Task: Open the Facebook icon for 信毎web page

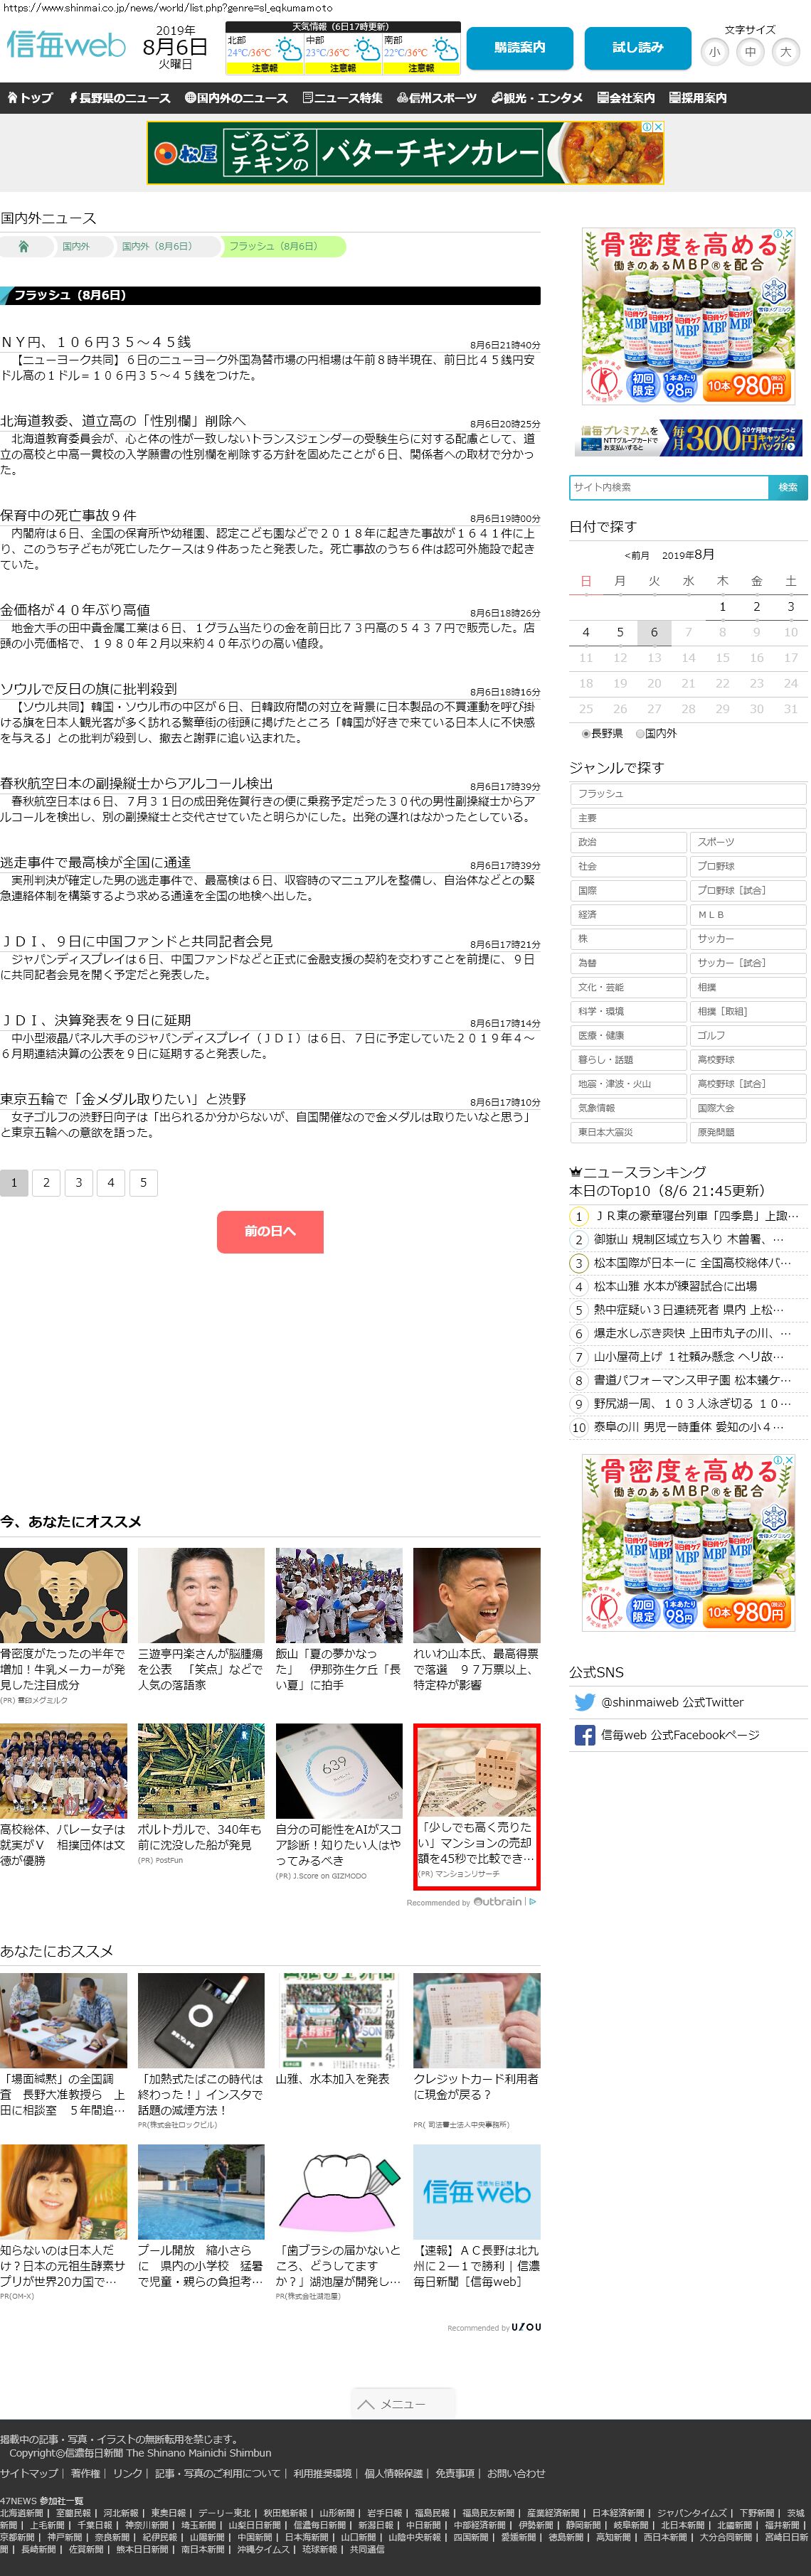Action: pos(585,1735)
